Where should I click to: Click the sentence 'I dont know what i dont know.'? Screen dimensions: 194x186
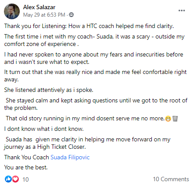click(44, 129)
